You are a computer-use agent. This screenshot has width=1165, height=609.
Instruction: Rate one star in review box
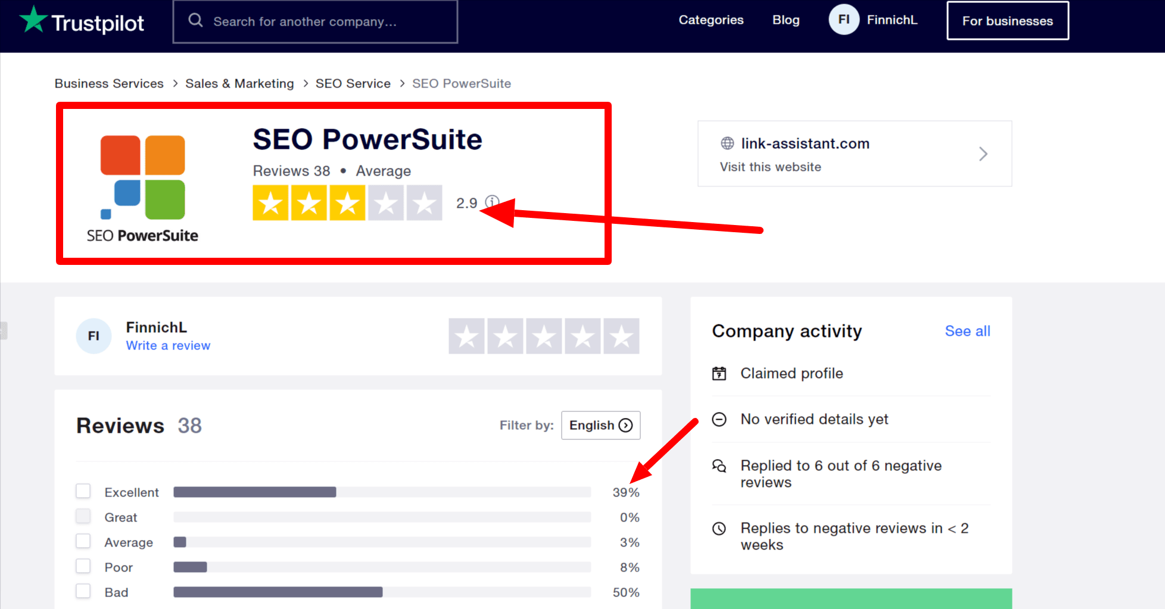tap(466, 336)
